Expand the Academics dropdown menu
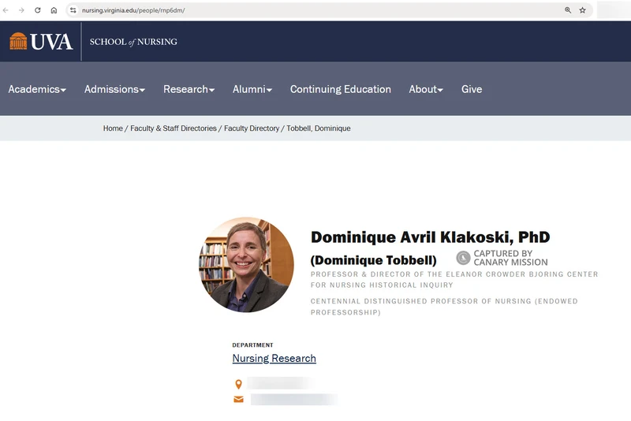The image size is (631, 421). (x=37, y=89)
